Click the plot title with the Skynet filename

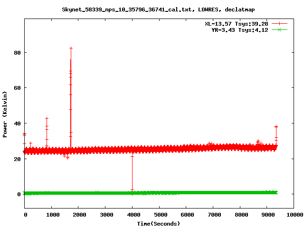click(158, 9)
